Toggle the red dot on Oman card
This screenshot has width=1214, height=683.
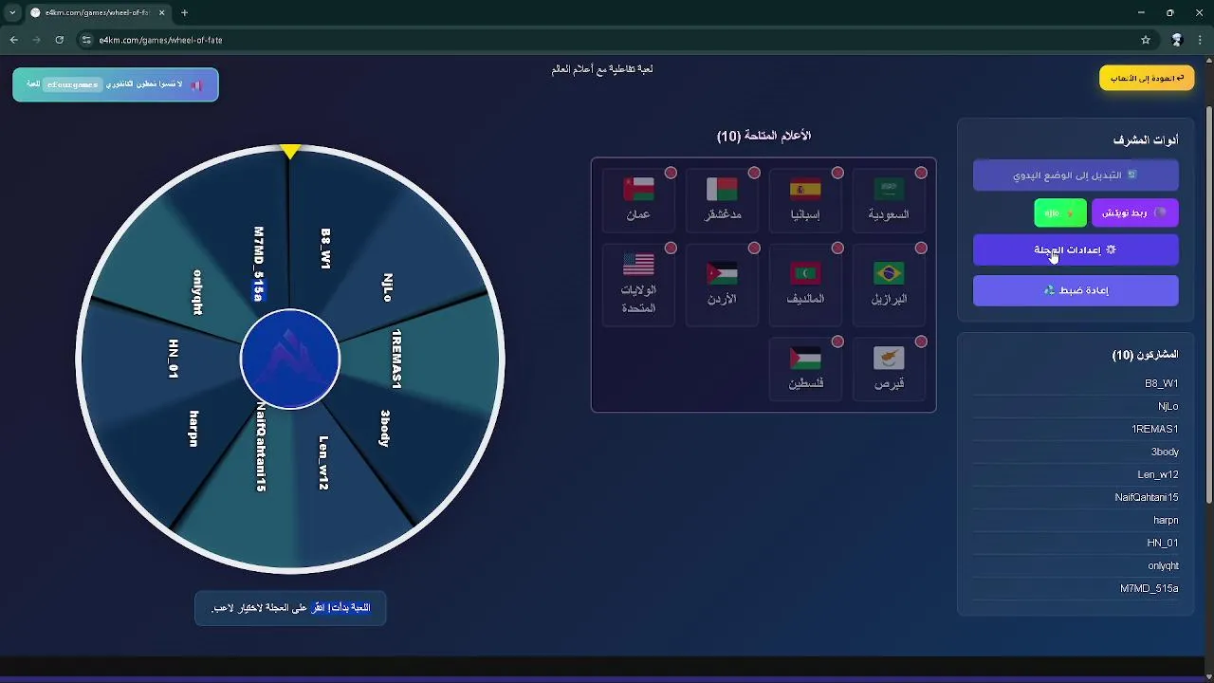[x=671, y=173]
